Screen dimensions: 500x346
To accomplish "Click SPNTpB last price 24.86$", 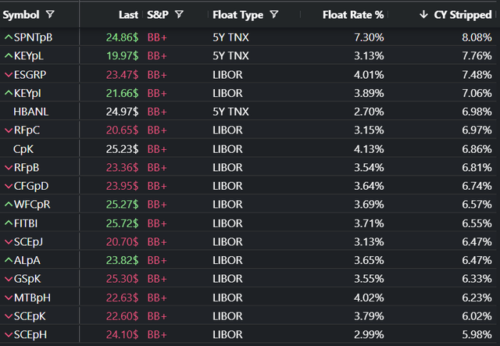I will pyautogui.click(x=122, y=37).
